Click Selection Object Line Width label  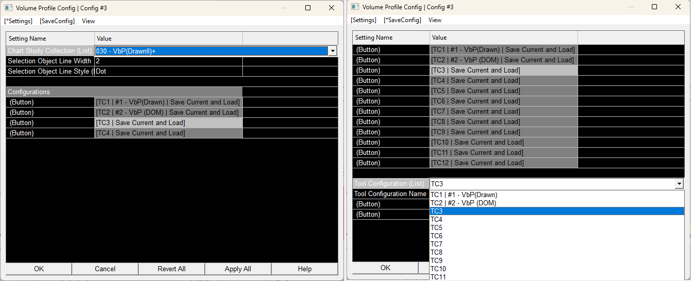50,61
